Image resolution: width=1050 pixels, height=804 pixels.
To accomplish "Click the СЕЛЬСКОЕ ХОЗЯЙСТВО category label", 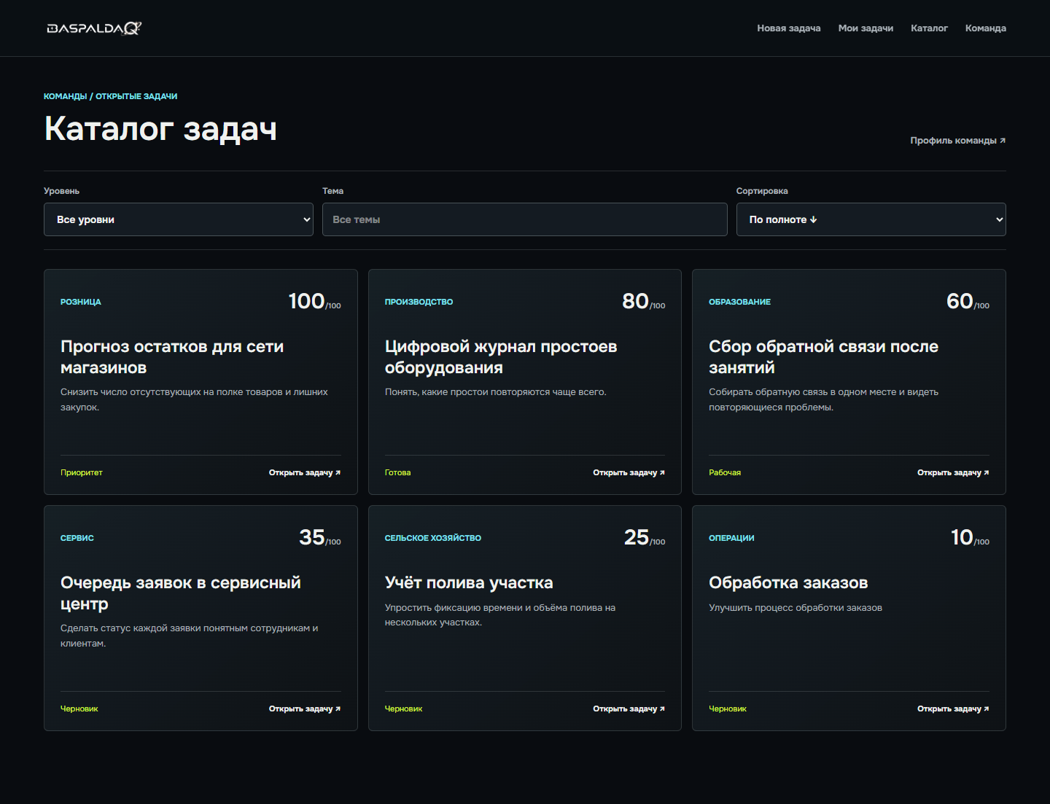I will (x=433, y=538).
